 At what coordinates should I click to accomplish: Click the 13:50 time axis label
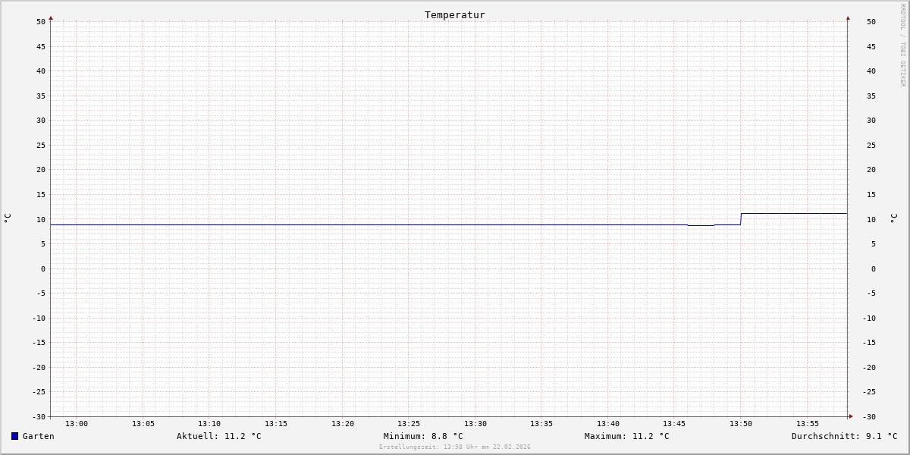741,424
